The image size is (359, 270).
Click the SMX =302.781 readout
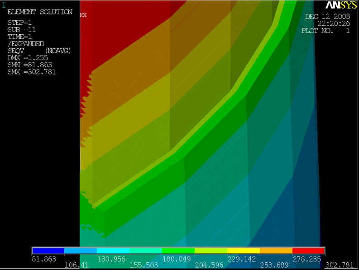click(32, 72)
